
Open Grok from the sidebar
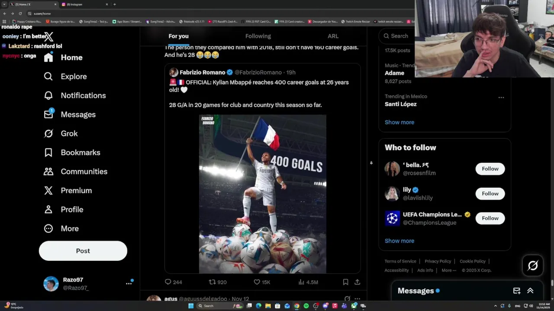(61, 133)
